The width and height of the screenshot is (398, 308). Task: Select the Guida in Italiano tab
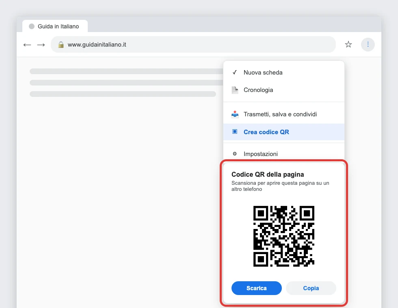tap(55, 26)
